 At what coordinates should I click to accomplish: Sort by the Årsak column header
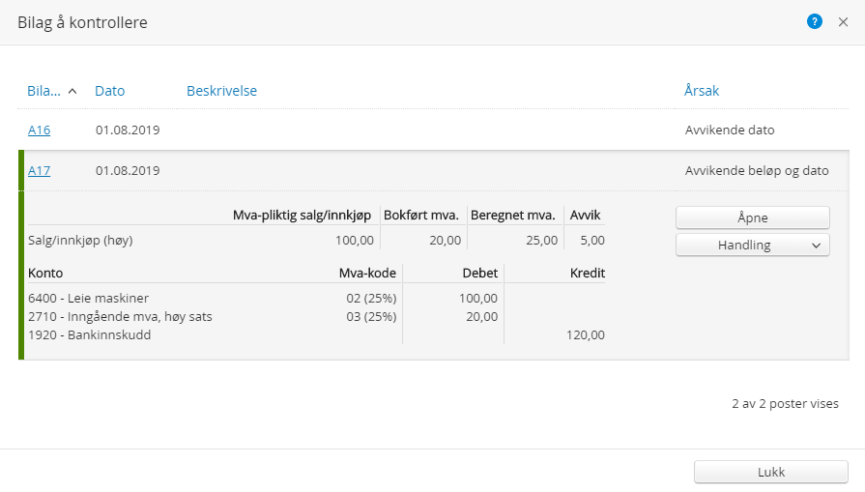pos(701,91)
